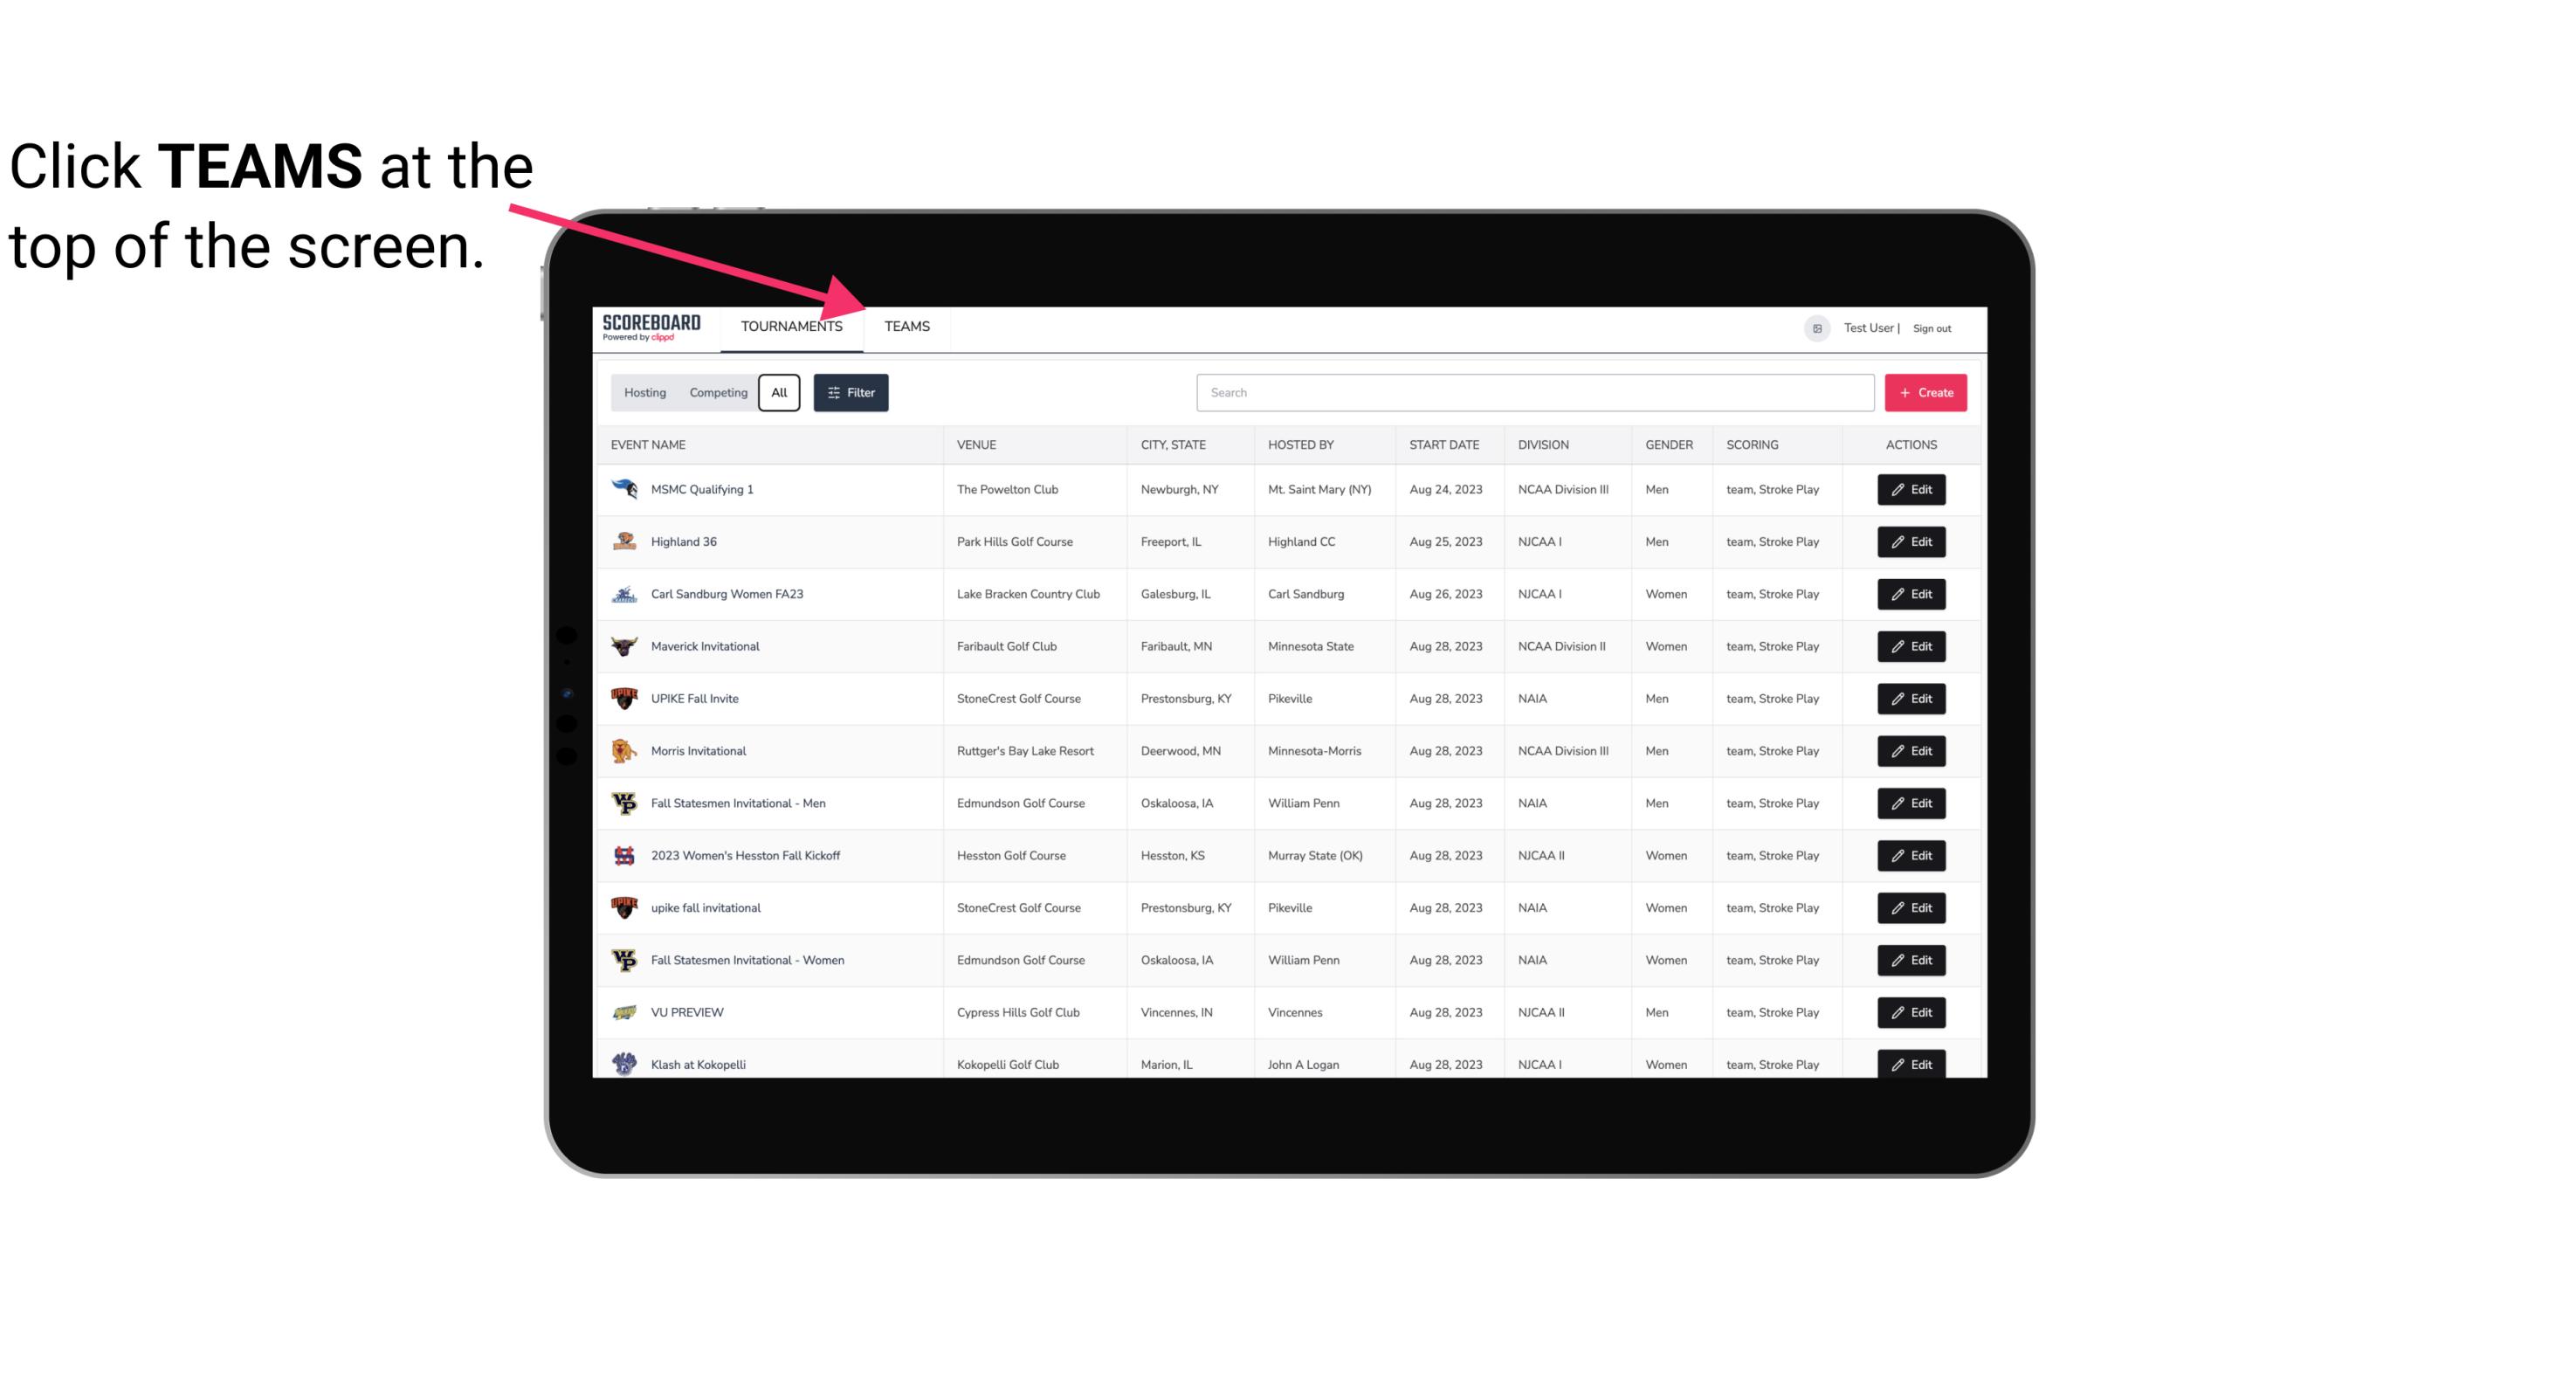Select the All filter toggle
Image resolution: width=2576 pixels, height=1386 pixels.
[x=780, y=393]
